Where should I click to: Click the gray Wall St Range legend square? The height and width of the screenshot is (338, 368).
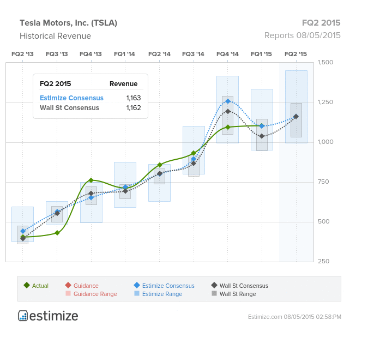pos(214,293)
